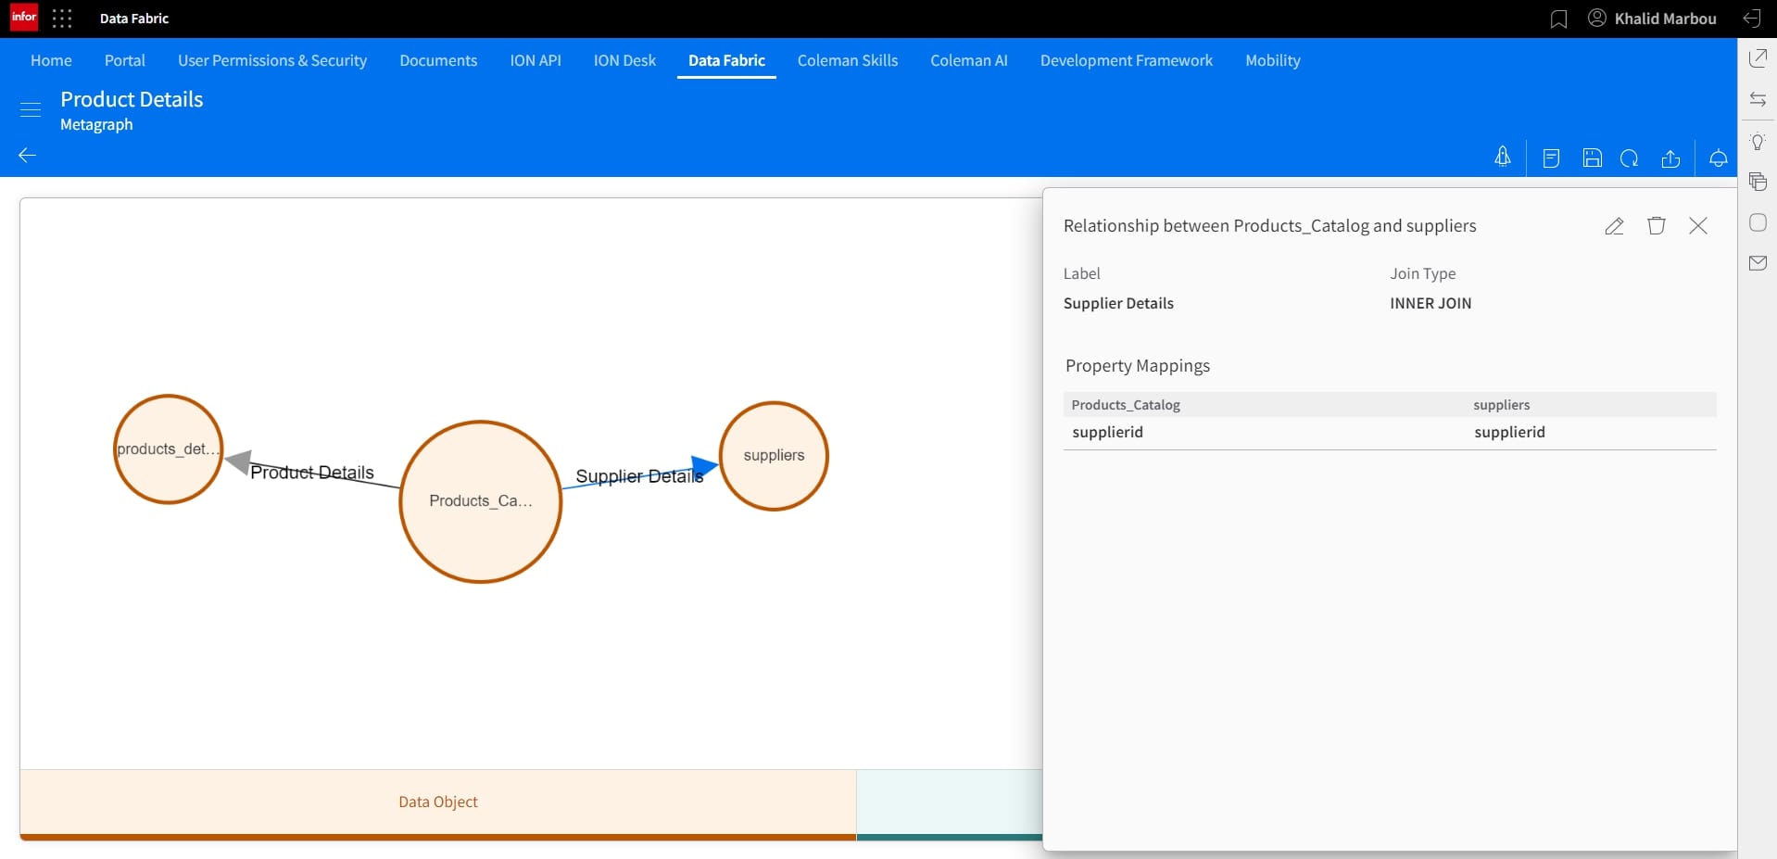Click the Data Object legend bar
The width and height of the screenshot is (1777, 859).
tap(438, 804)
